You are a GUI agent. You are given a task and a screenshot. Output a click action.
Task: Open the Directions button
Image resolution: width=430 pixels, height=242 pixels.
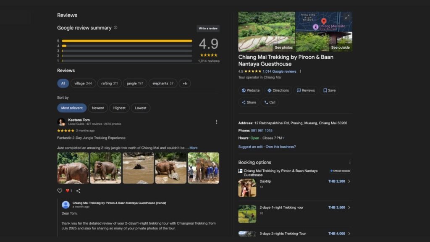[278, 90]
